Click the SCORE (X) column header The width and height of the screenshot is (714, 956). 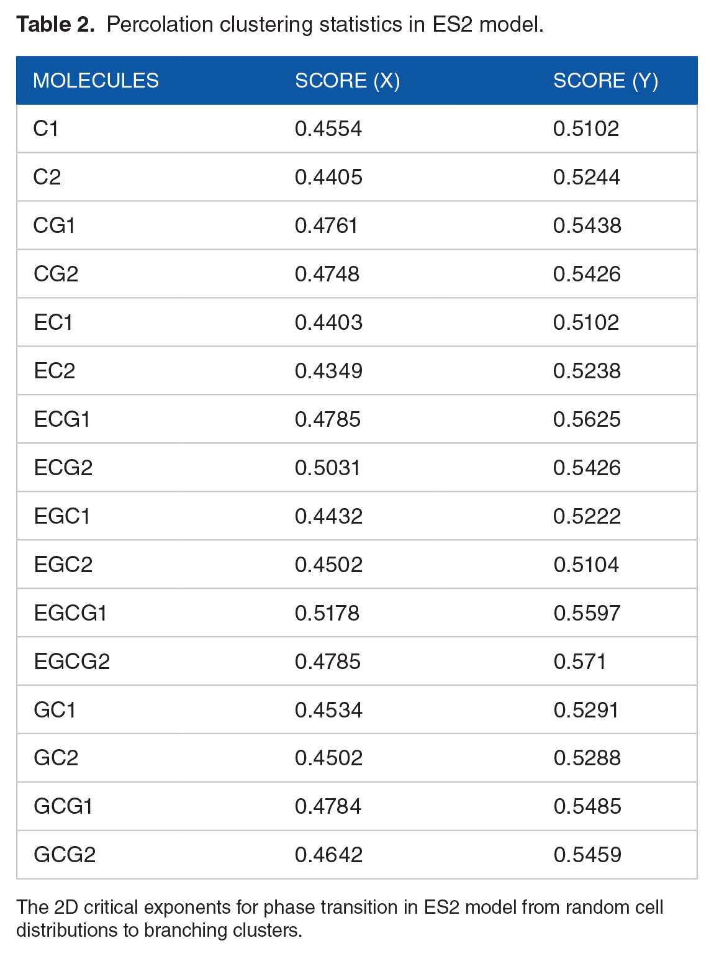pyautogui.click(x=347, y=81)
